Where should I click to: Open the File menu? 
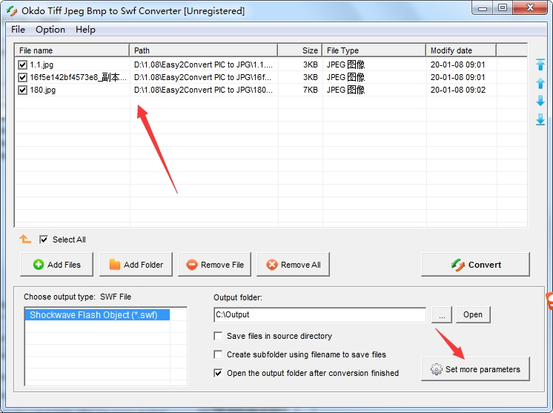(x=18, y=30)
